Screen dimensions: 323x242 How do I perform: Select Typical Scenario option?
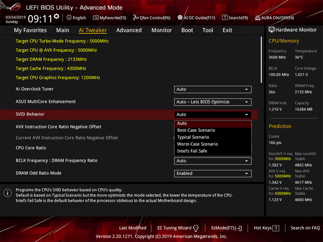(x=213, y=137)
